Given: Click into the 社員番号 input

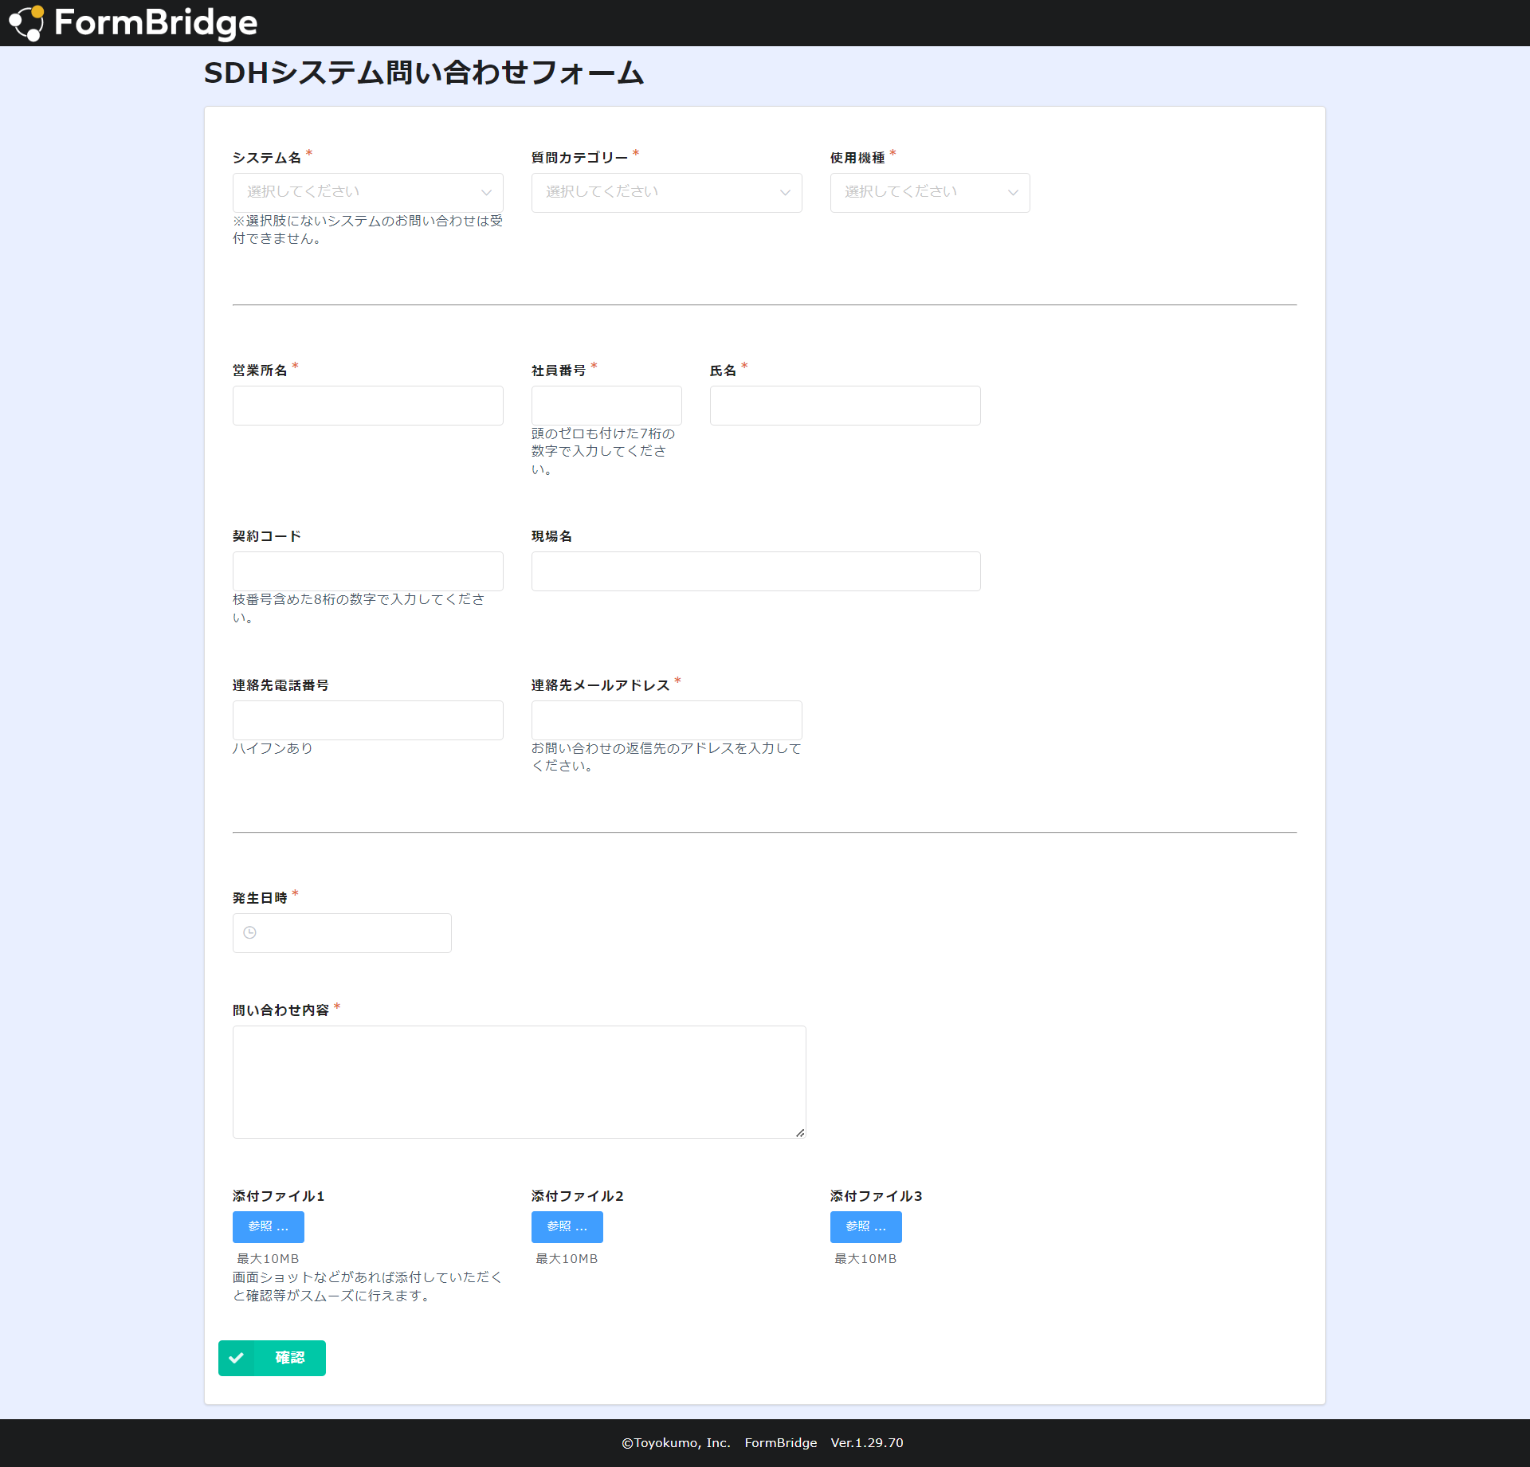Looking at the screenshot, I should click(606, 406).
